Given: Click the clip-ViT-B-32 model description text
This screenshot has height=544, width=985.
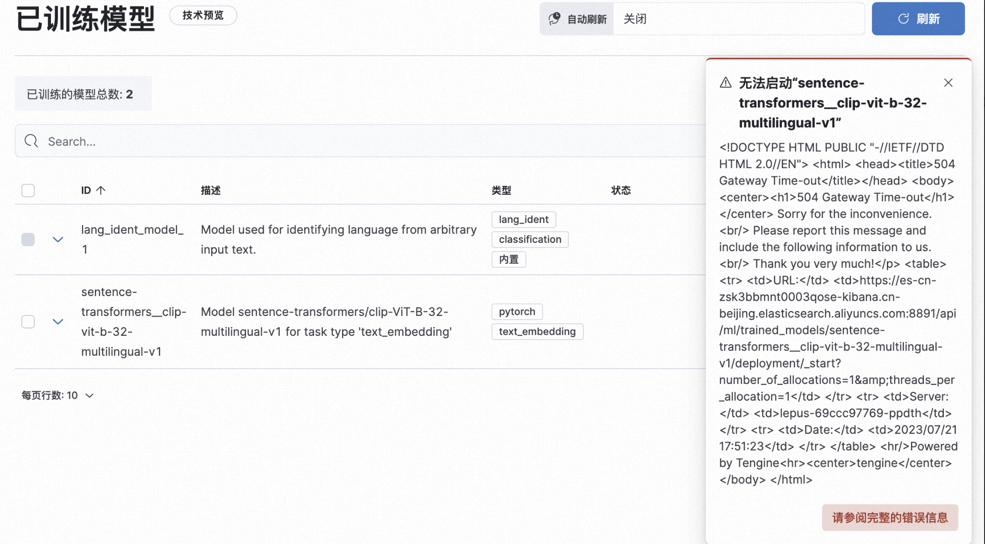Looking at the screenshot, I should [x=326, y=321].
